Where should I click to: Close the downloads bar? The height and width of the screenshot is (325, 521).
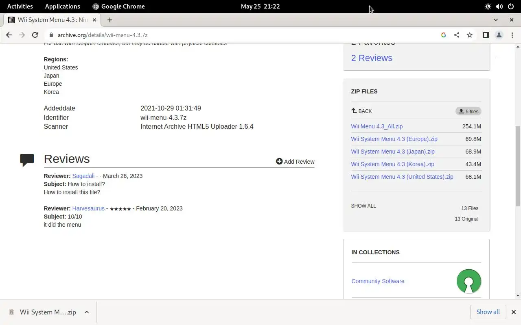click(513, 312)
